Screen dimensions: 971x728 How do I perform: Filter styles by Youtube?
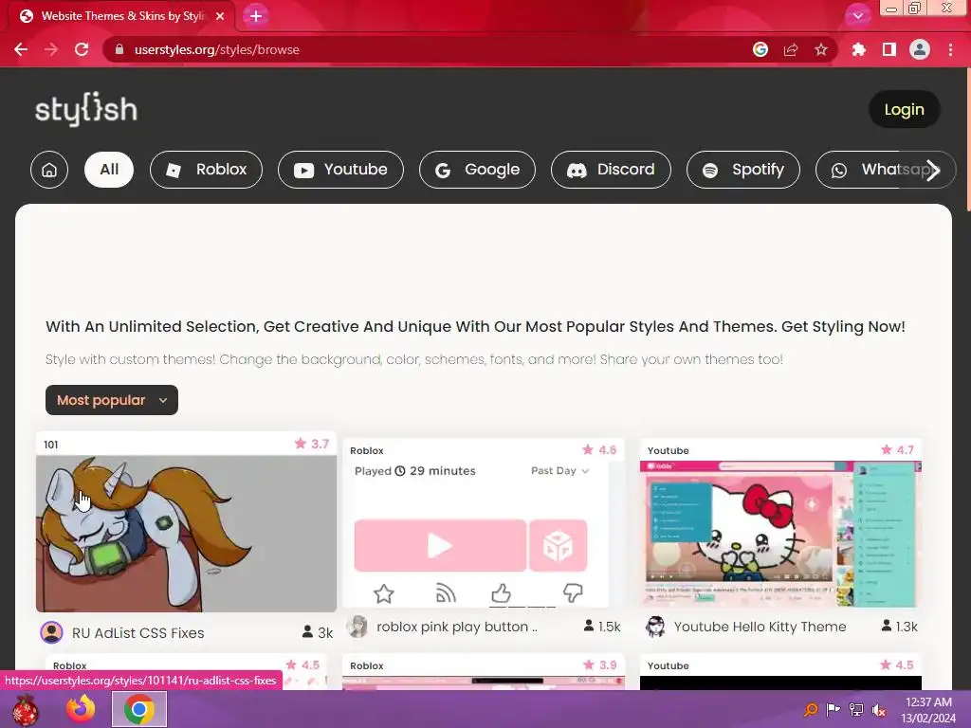coord(340,170)
